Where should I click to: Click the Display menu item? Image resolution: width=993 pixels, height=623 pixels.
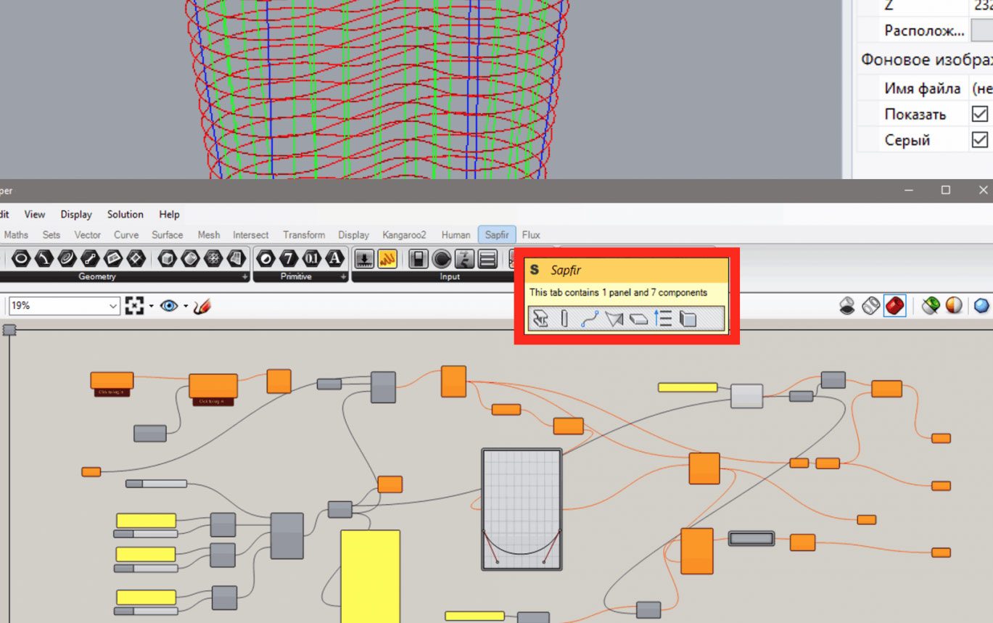click(x=76, y=215)
